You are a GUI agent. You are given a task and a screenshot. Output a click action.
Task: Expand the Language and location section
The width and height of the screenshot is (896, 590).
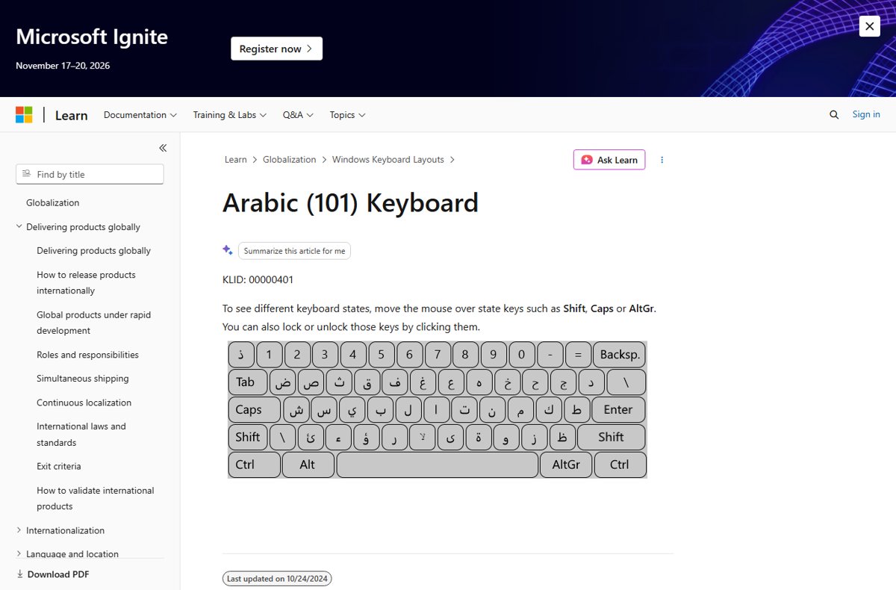72,554
